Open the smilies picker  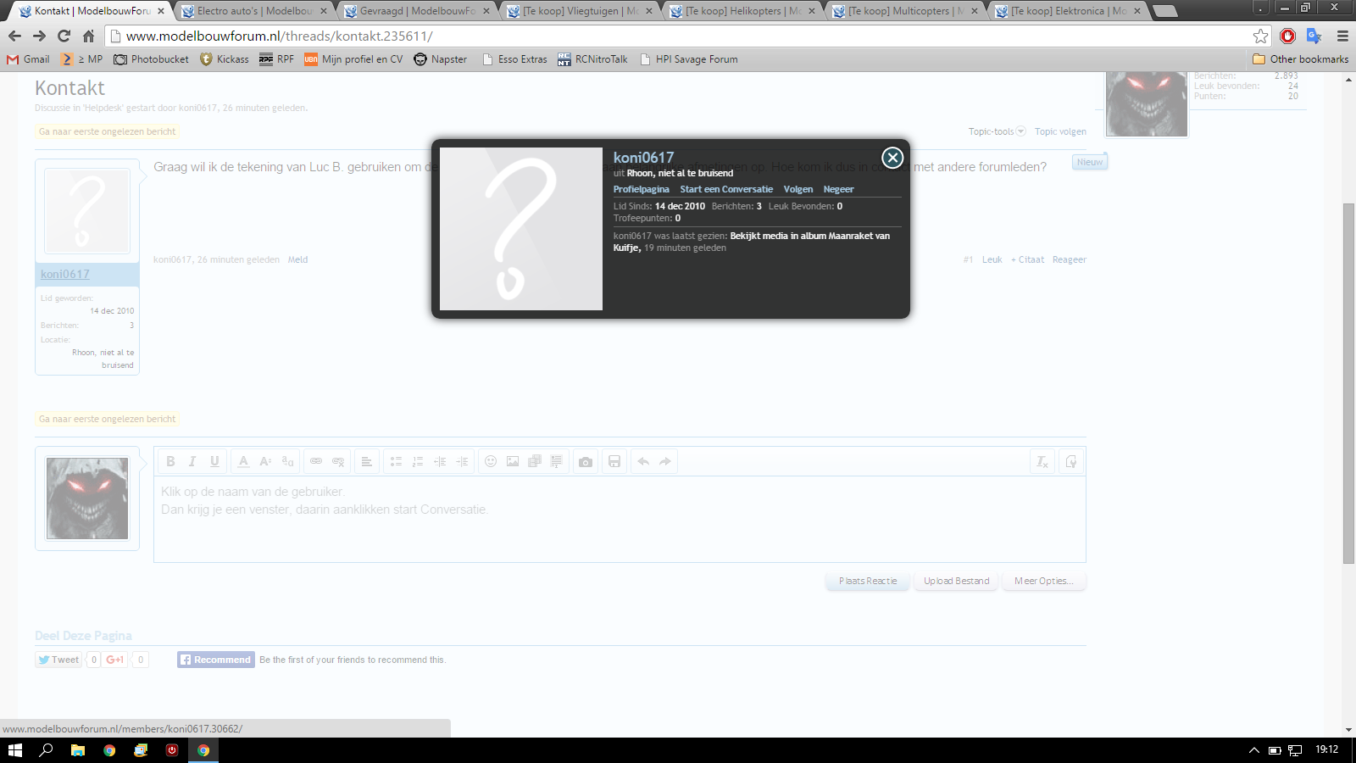(491, 461)
